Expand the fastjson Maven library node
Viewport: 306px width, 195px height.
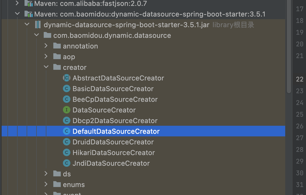[x=17, y=3]
